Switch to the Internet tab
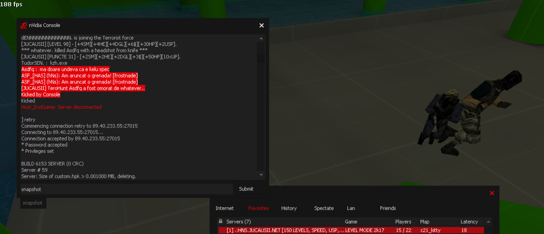The image size is (544, 234). click(x=224, y=208)
